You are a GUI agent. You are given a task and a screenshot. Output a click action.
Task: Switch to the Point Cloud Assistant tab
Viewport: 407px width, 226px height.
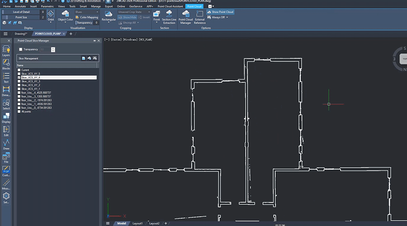[x=170, y=6]
